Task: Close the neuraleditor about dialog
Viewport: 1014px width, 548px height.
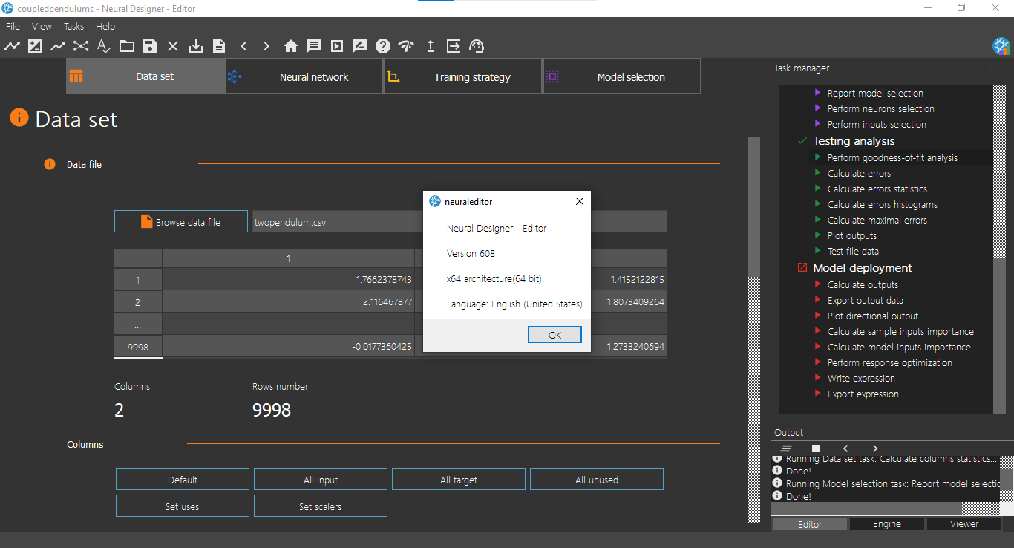Action: point(580,201)
